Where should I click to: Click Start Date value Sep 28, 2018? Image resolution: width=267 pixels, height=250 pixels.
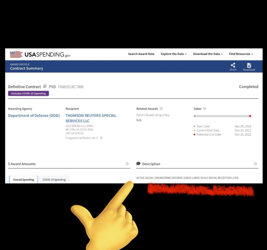pos(243,126)
